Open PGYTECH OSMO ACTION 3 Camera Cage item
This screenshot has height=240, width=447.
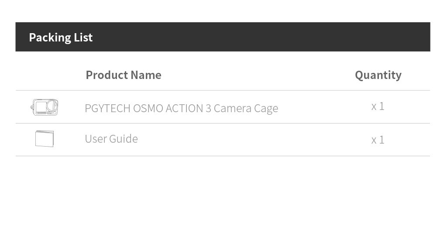(x=181, y=108)
